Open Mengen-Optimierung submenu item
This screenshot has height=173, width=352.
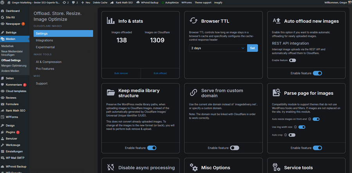click(x=14, y=66)
